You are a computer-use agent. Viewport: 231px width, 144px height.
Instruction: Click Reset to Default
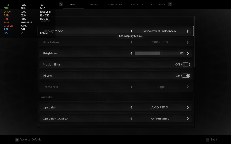(x=30, y=140)
